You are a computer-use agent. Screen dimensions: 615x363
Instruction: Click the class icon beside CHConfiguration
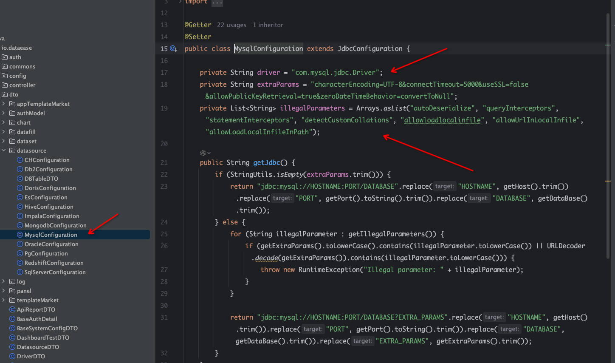click(20, 160)
